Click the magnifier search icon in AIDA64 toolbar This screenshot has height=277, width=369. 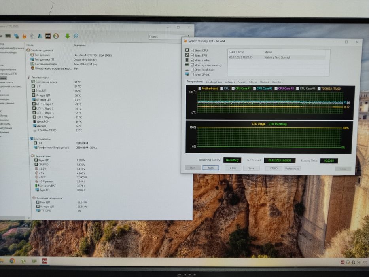tap(76, 36)
